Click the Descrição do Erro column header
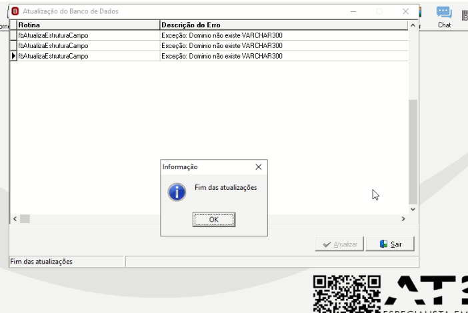The image size is (468, 313). coord(284,25)
